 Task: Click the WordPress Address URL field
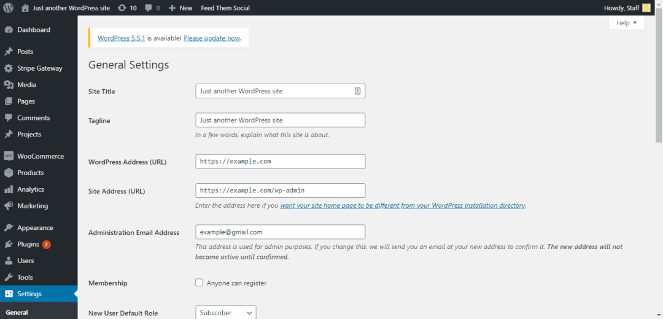point(281,162)
